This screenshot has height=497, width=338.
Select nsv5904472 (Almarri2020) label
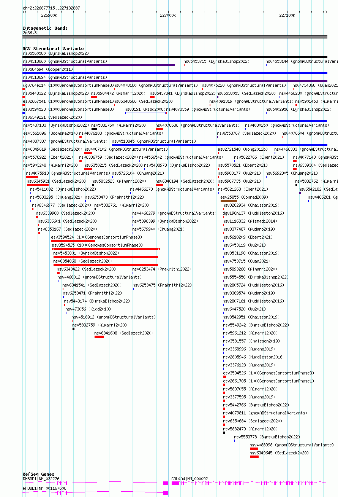click(x=118, y=94)
